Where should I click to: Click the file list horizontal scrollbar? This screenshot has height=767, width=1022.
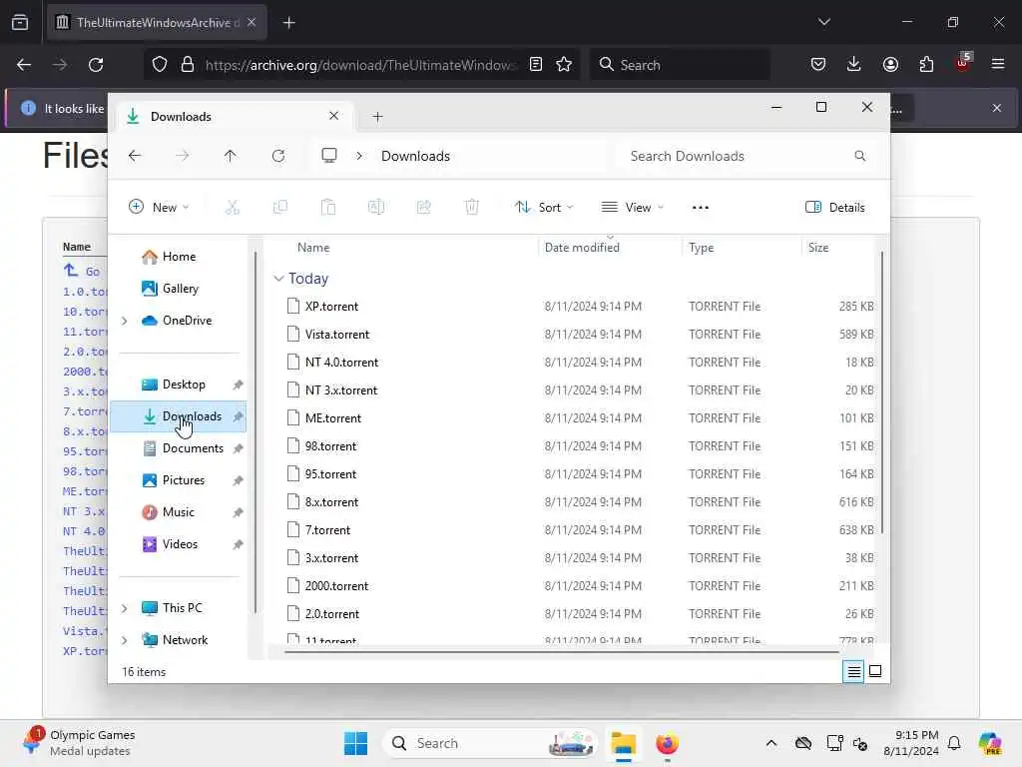click(562, 651)
